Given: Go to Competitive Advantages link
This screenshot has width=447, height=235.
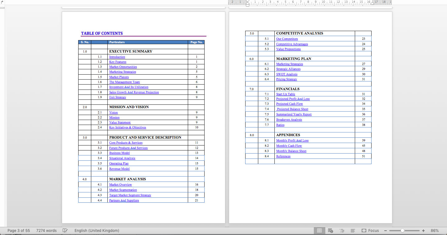Looking at the screenshot, I should pos(292,44).
